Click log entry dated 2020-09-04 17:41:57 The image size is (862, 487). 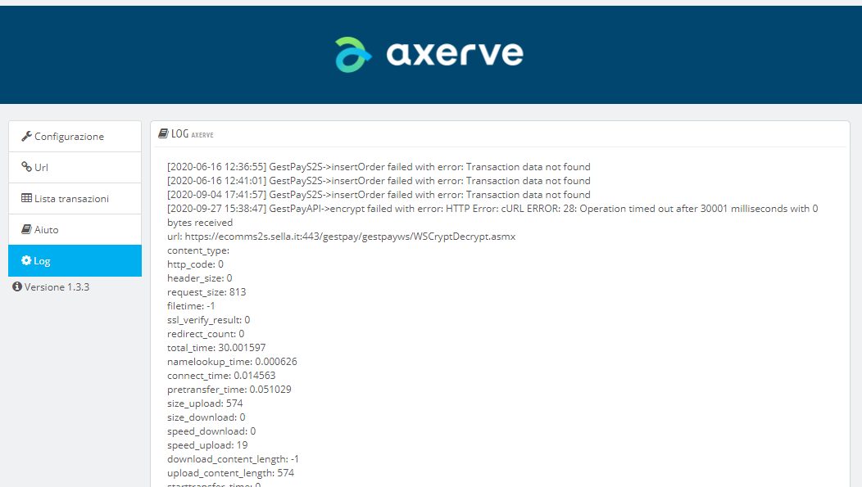[379, 194]
